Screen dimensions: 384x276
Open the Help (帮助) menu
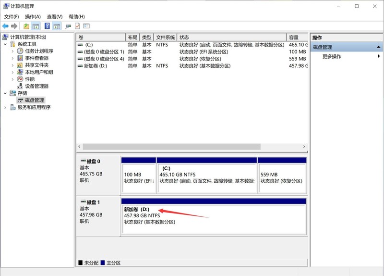[x=77, y=17]
